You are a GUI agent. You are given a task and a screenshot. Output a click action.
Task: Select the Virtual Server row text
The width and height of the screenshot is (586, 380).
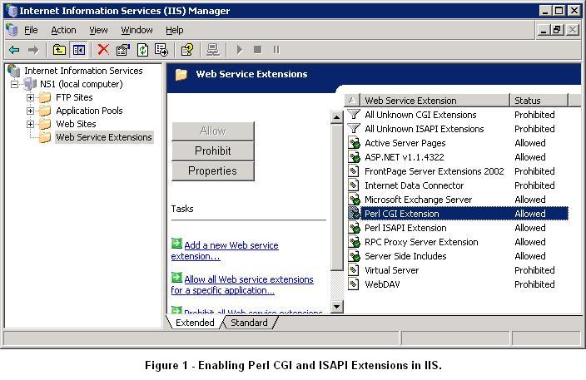pos(392,270)
